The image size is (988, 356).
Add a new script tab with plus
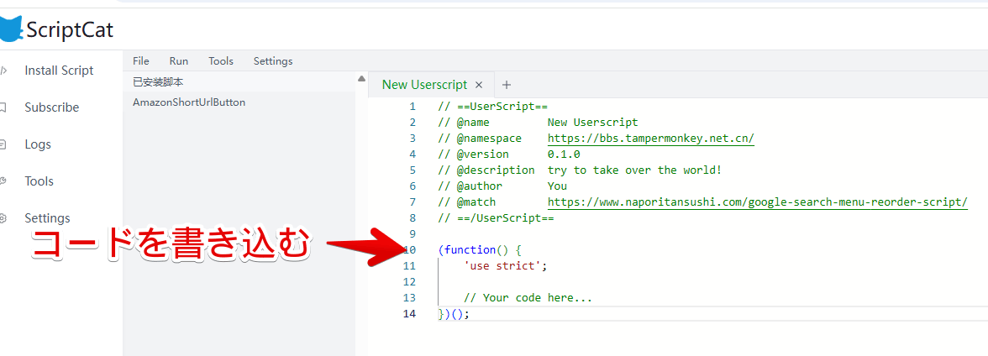[507, 85]
